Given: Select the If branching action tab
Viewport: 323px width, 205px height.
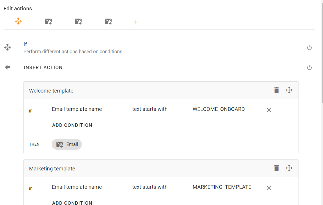Looking at the screenshot, I should point(18,22).
